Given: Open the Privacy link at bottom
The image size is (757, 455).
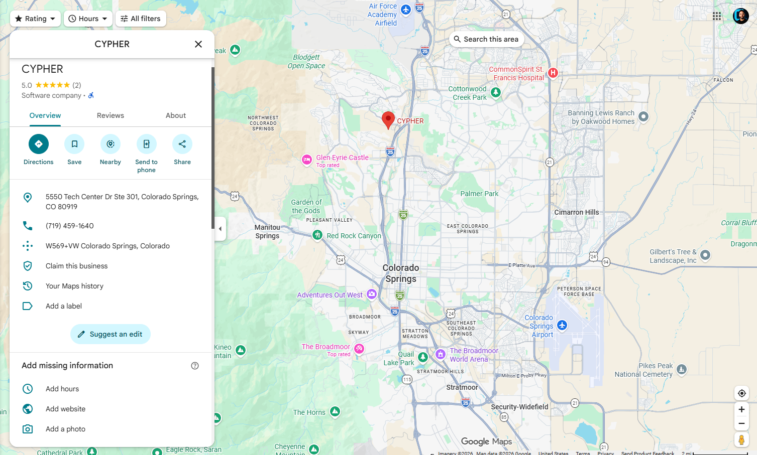Looking at the screenshot, I should 606,453.
